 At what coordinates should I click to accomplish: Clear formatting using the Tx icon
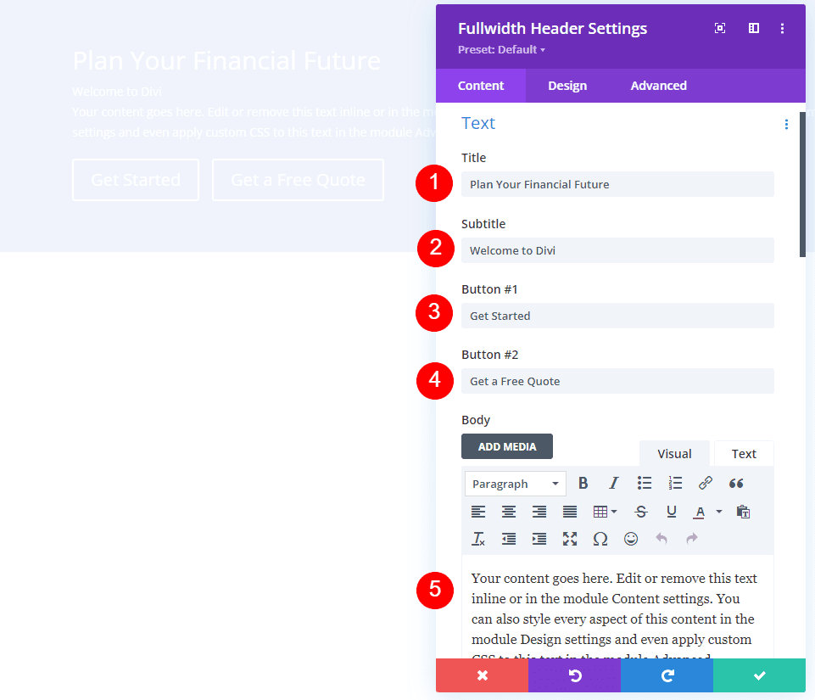(x=477, y=539)
